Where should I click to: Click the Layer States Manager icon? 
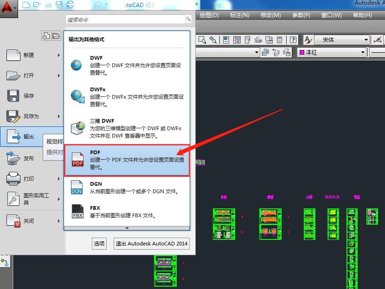pyautogui.click(x=287, y=52)
